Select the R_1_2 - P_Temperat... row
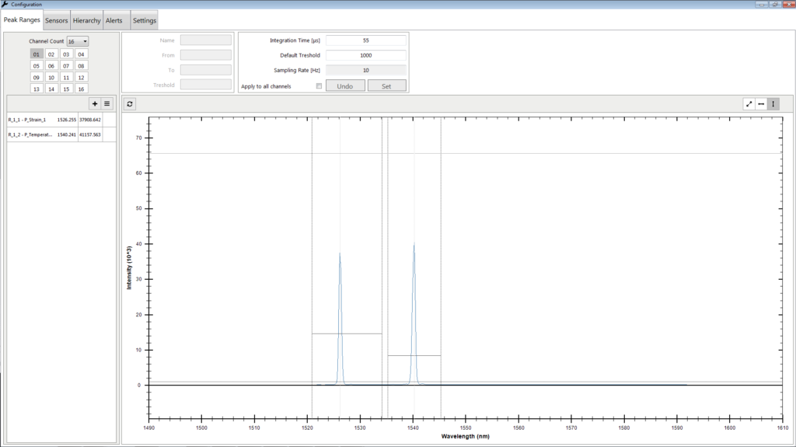The width and height of the screenshot is (796, 447). coord(61,134)
